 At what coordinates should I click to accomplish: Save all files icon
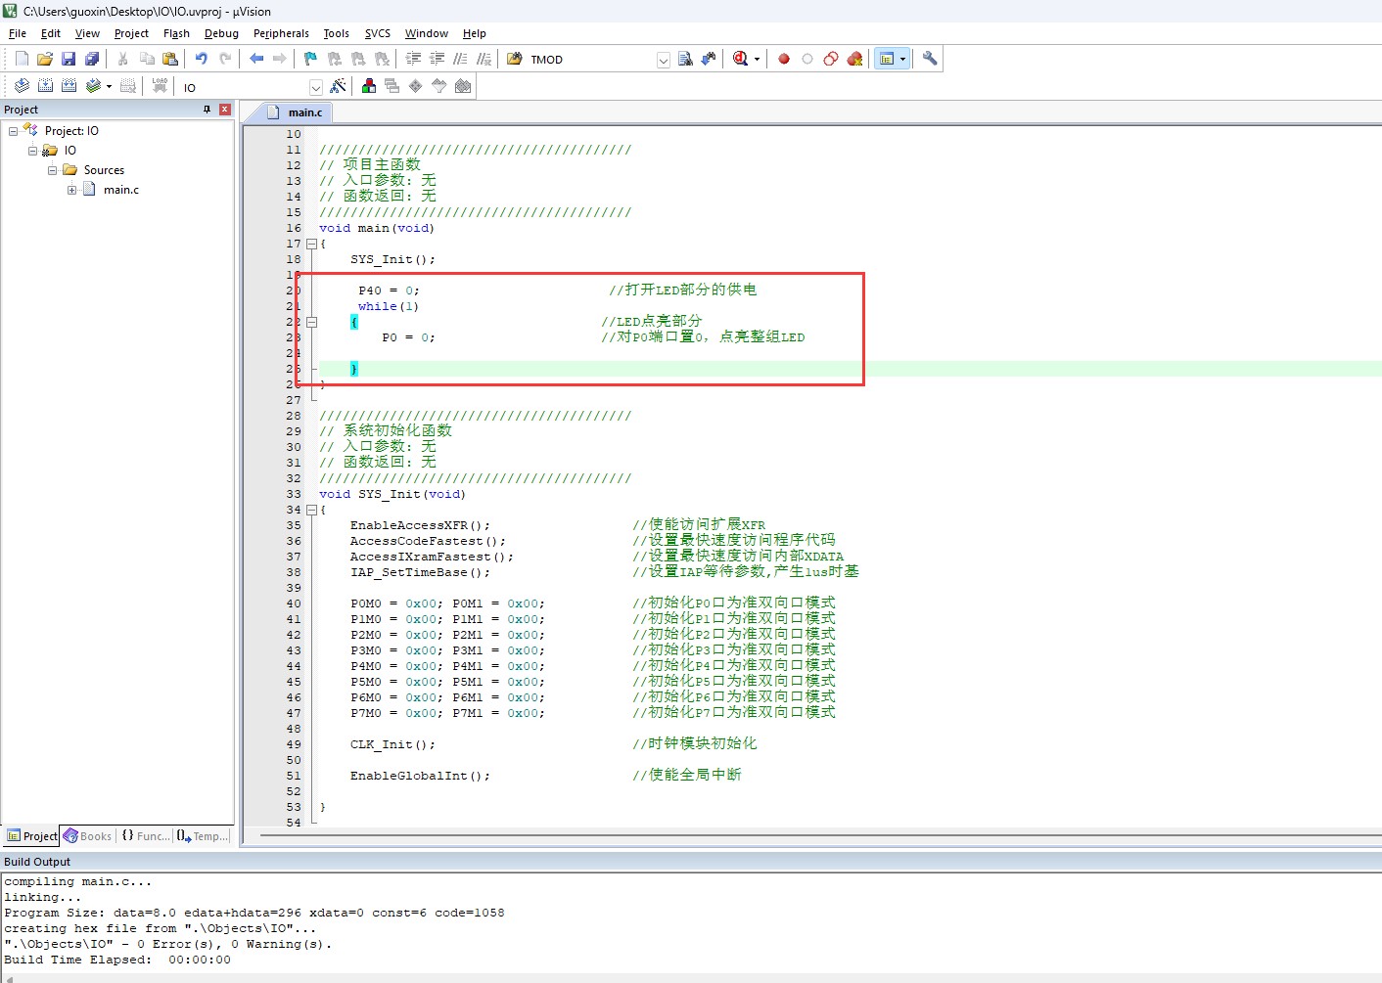click(92, 59)
